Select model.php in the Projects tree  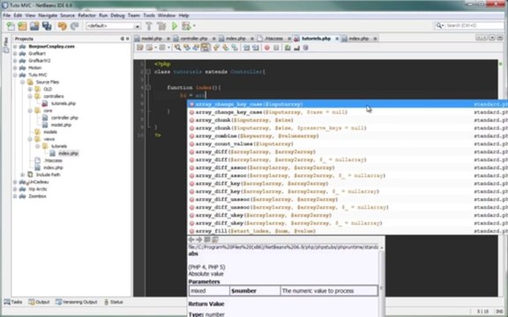tap(61, 125)
